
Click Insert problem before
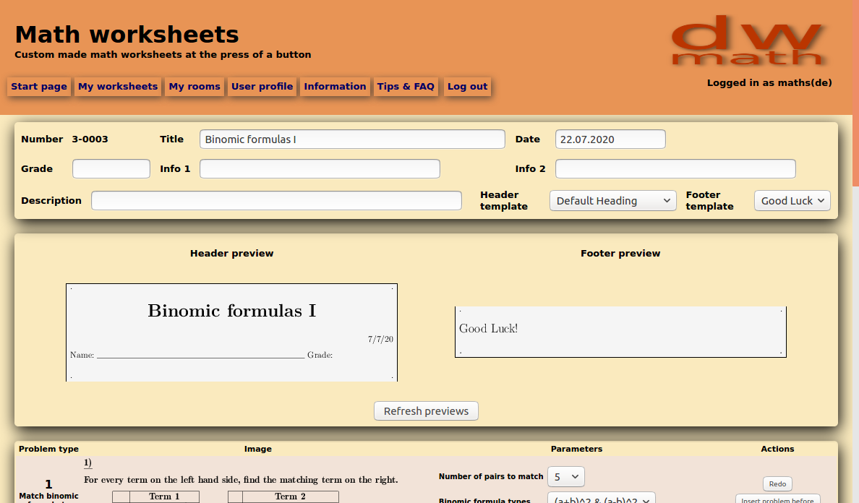coord(778,500)
